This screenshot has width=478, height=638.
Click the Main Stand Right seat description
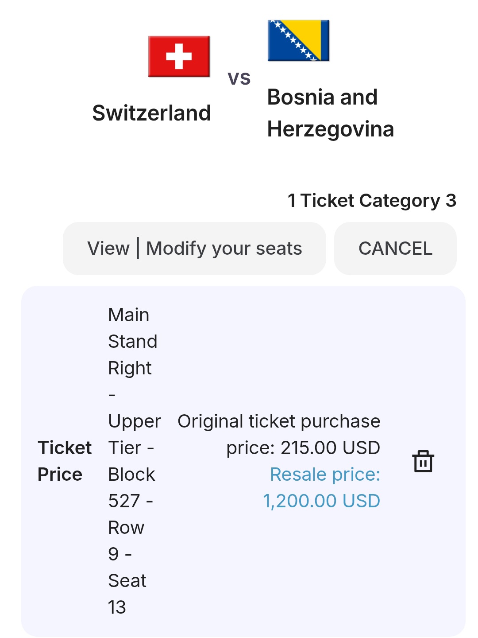click(x=132, y=342)
